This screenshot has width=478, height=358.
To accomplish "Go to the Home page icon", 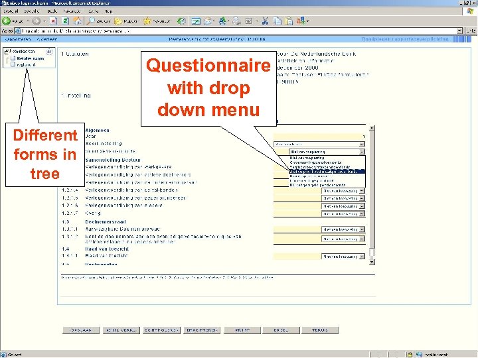I will click(78, 21).
